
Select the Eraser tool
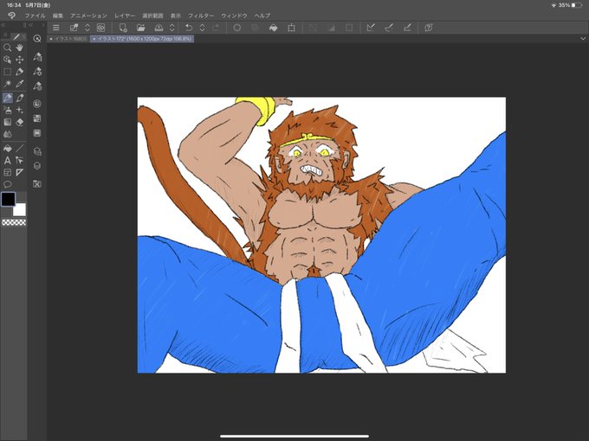(20, 122)
